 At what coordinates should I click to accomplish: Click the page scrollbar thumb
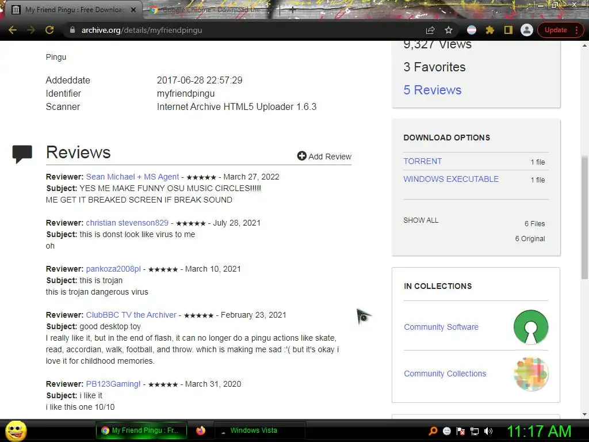[x=584, y=218]
